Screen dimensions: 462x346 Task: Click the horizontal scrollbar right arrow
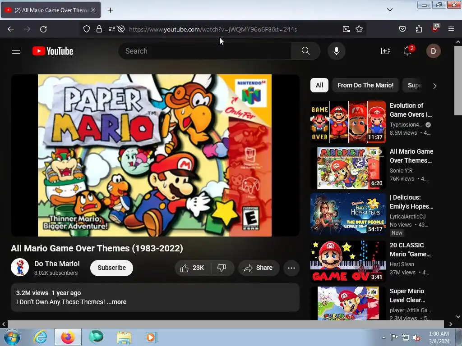coord(451,324)
